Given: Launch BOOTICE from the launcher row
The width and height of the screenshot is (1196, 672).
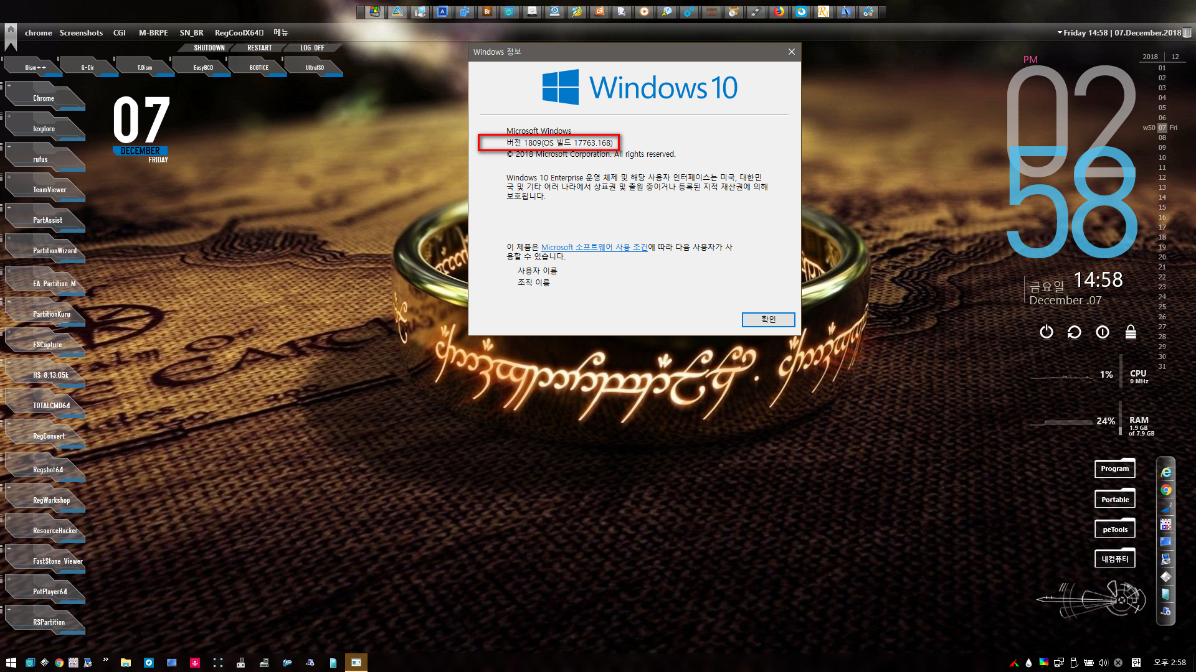Looking at the screenshot, I should pyautogui.click(x=259, y=67).
